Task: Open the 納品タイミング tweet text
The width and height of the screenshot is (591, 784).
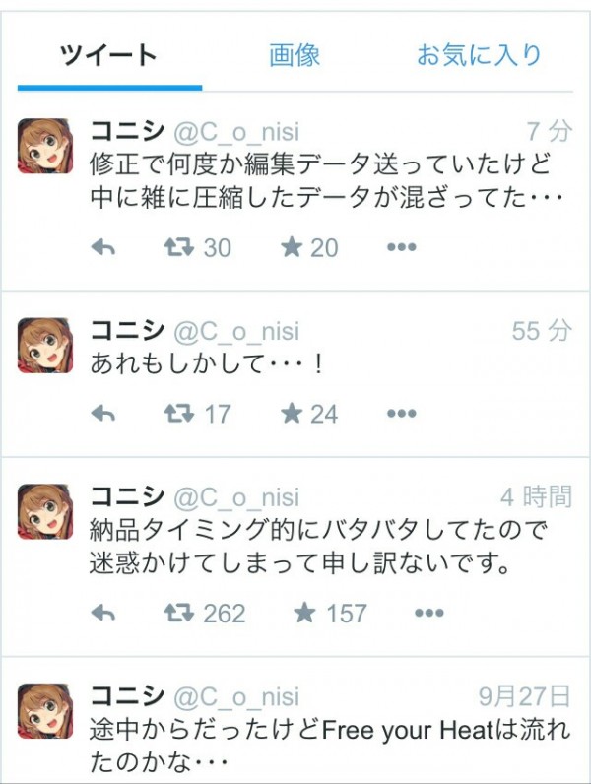Action: 315,547
